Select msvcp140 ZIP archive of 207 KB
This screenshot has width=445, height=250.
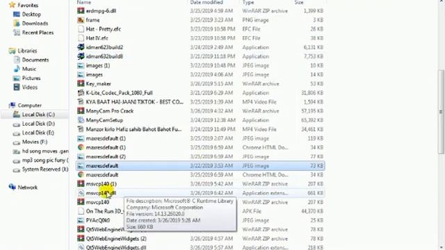tap(97, 202)
